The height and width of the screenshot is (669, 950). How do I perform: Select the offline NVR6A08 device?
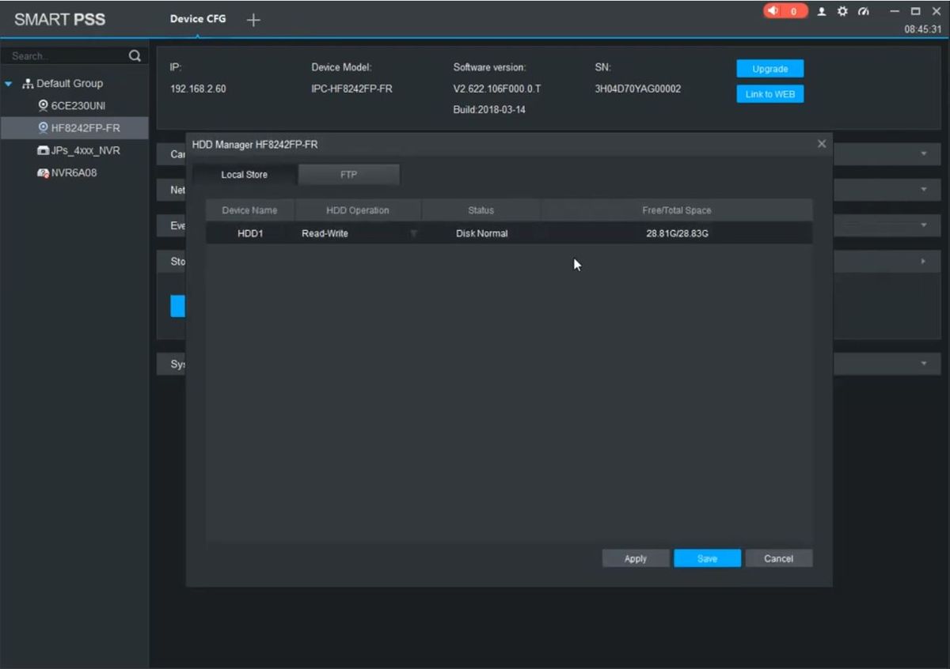click(x=73, y=172)
